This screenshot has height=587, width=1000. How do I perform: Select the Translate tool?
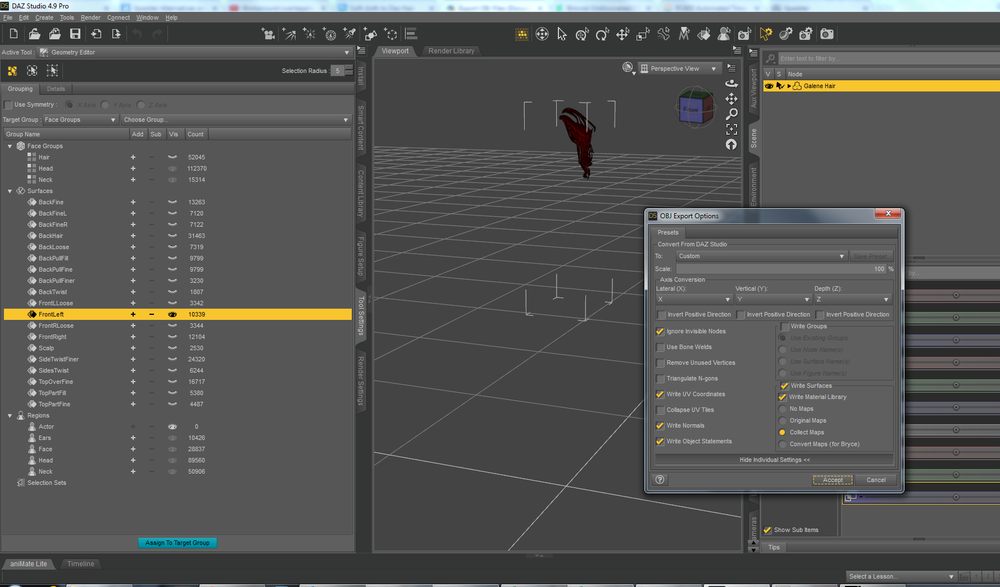[x=622, y=34]
